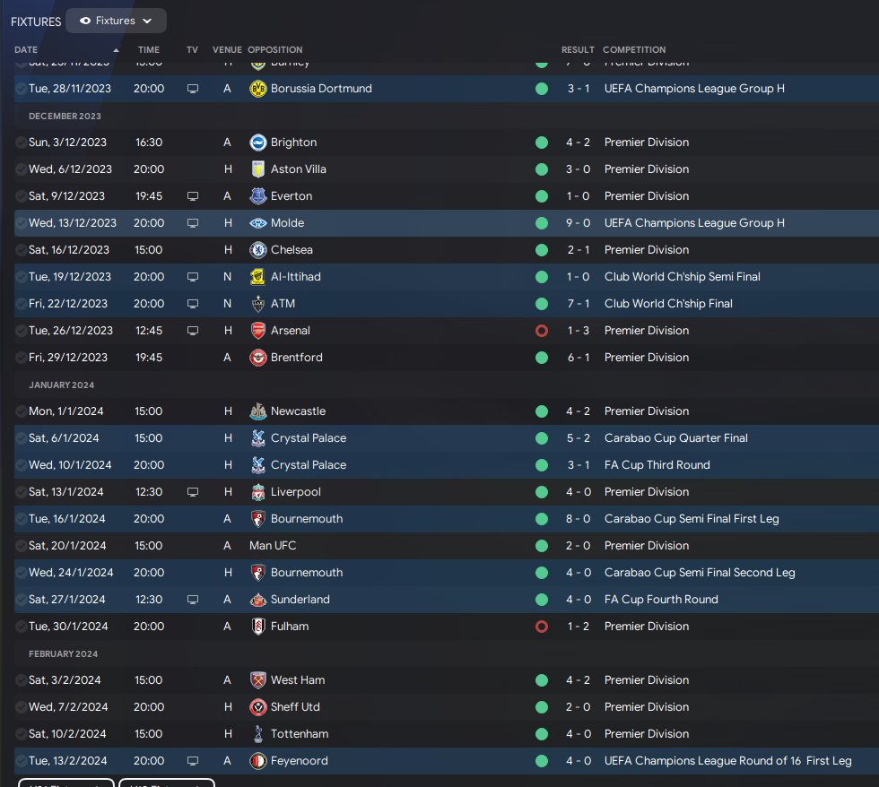Toggle the check circle beside Sat, 3/2/2024
The height and width of the screenshot is (787, 879).
click(22, 680)
